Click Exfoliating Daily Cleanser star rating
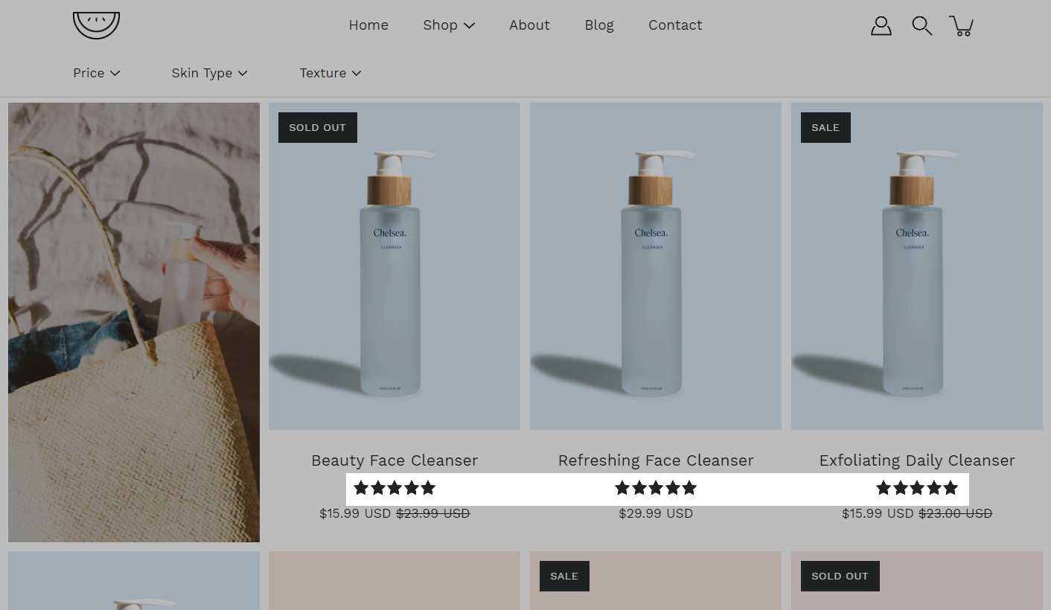This screenshot has height=610, width=1051. (917, 488)
